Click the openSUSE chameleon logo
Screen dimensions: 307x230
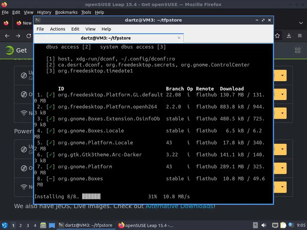click(10, 50)
